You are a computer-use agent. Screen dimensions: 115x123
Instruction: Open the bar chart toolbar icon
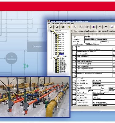(x=94, y=27)
